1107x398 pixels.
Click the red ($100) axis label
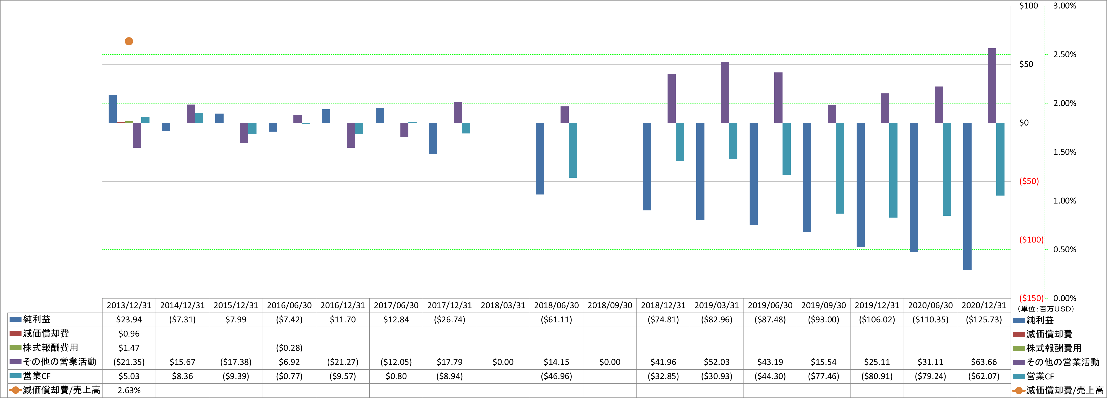[x=1031, y=240]
